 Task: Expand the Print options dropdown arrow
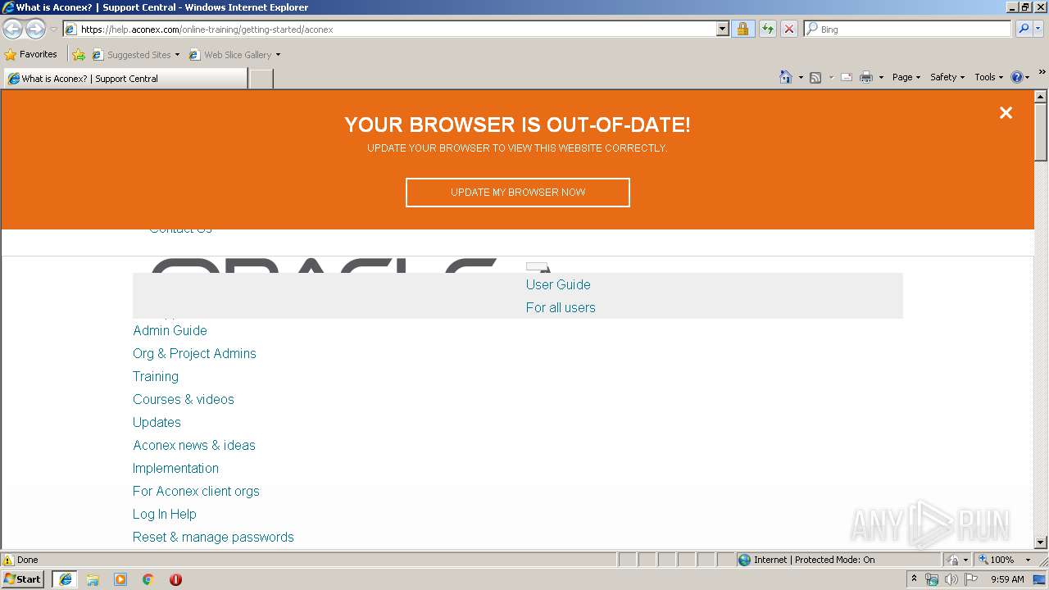(881, 77)
